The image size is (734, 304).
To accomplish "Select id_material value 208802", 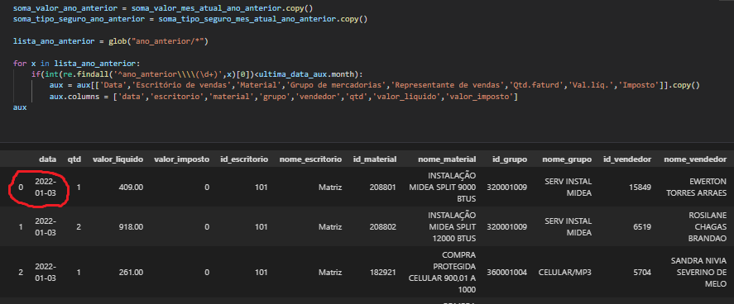I will pos(382,227).
